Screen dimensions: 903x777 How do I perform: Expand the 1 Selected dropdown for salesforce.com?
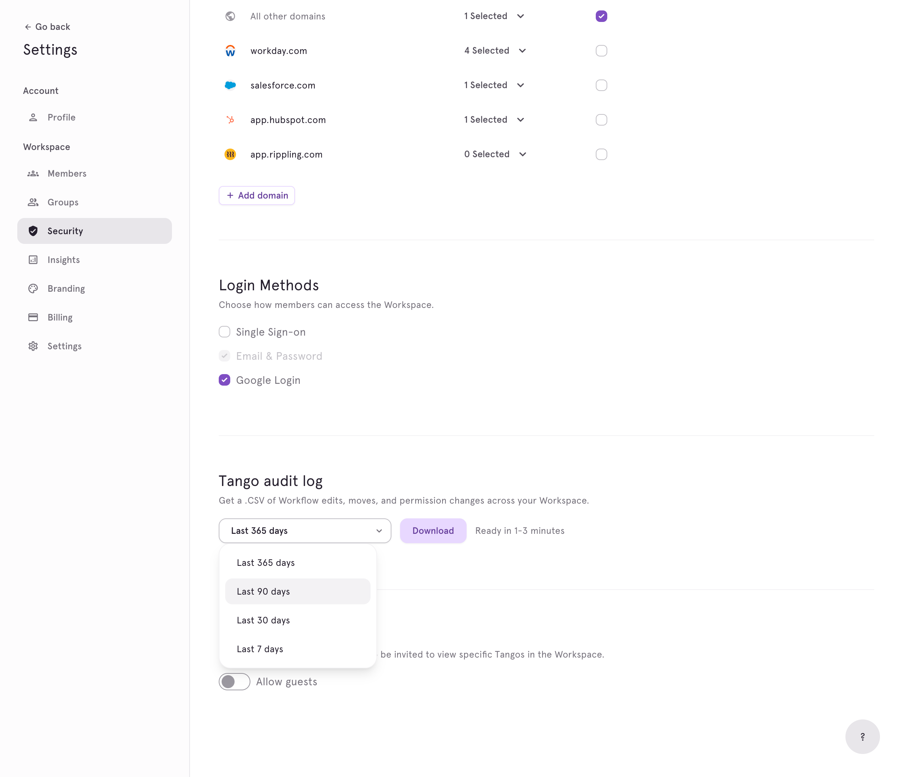pyautogui.click(x=494, y=85)
